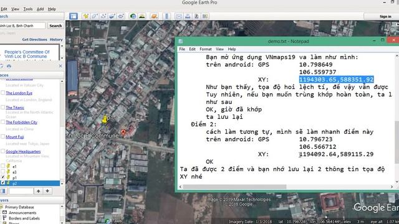Toggle the Google Headquarters checkbox
This screenshot has height=224, width=399.
pos(2,151)
